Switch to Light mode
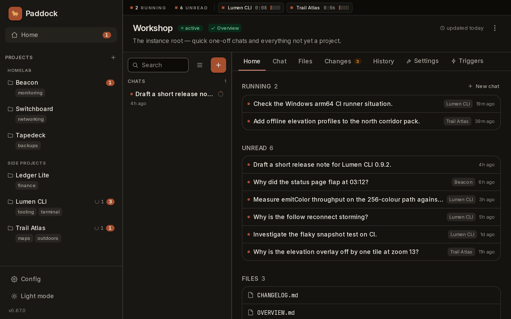This screenshot has height=319, width=511. (61, 296)
